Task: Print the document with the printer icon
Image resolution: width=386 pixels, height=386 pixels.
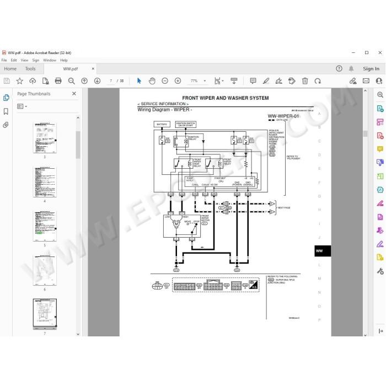Action: coord(58,81)
